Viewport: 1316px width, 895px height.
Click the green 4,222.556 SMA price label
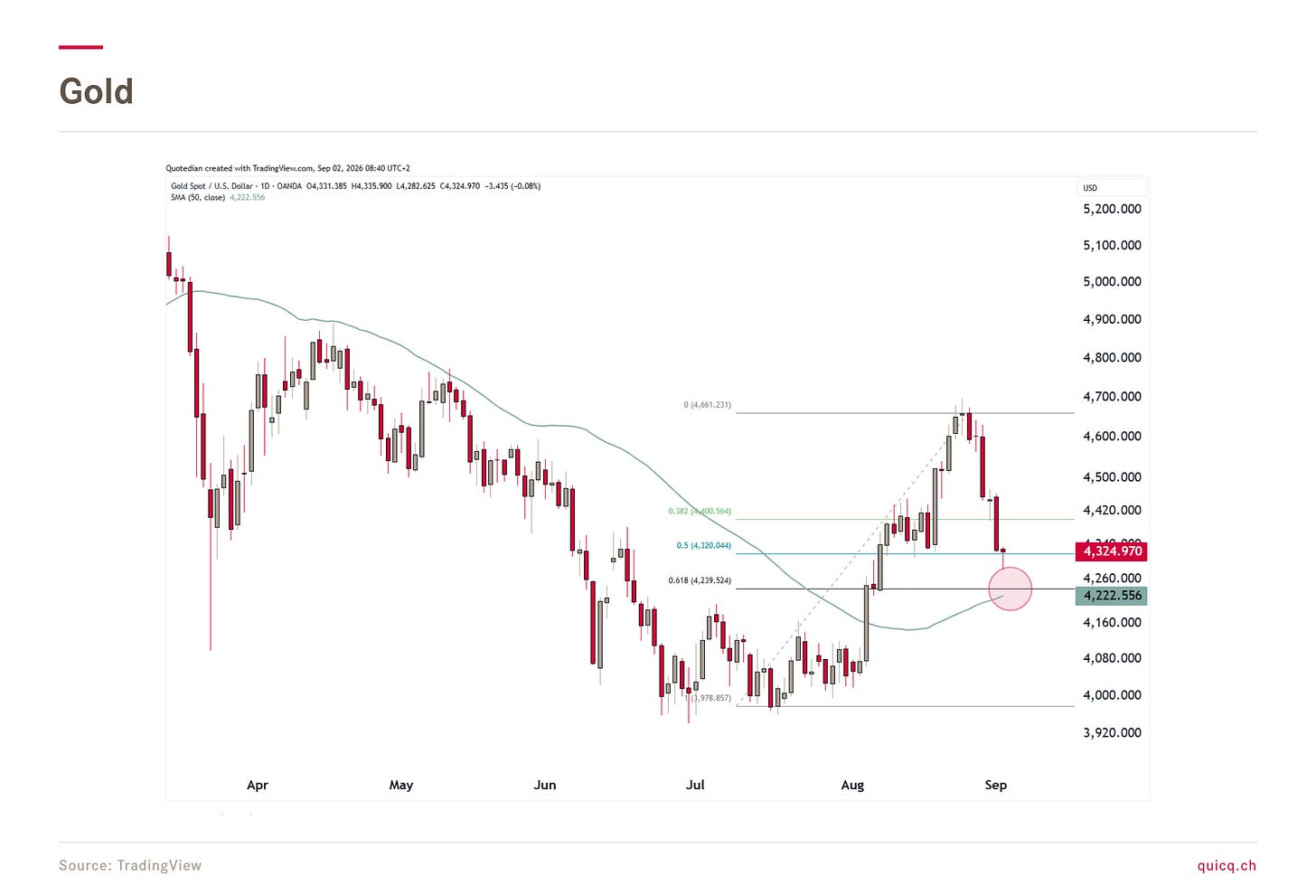[1111, 595]
